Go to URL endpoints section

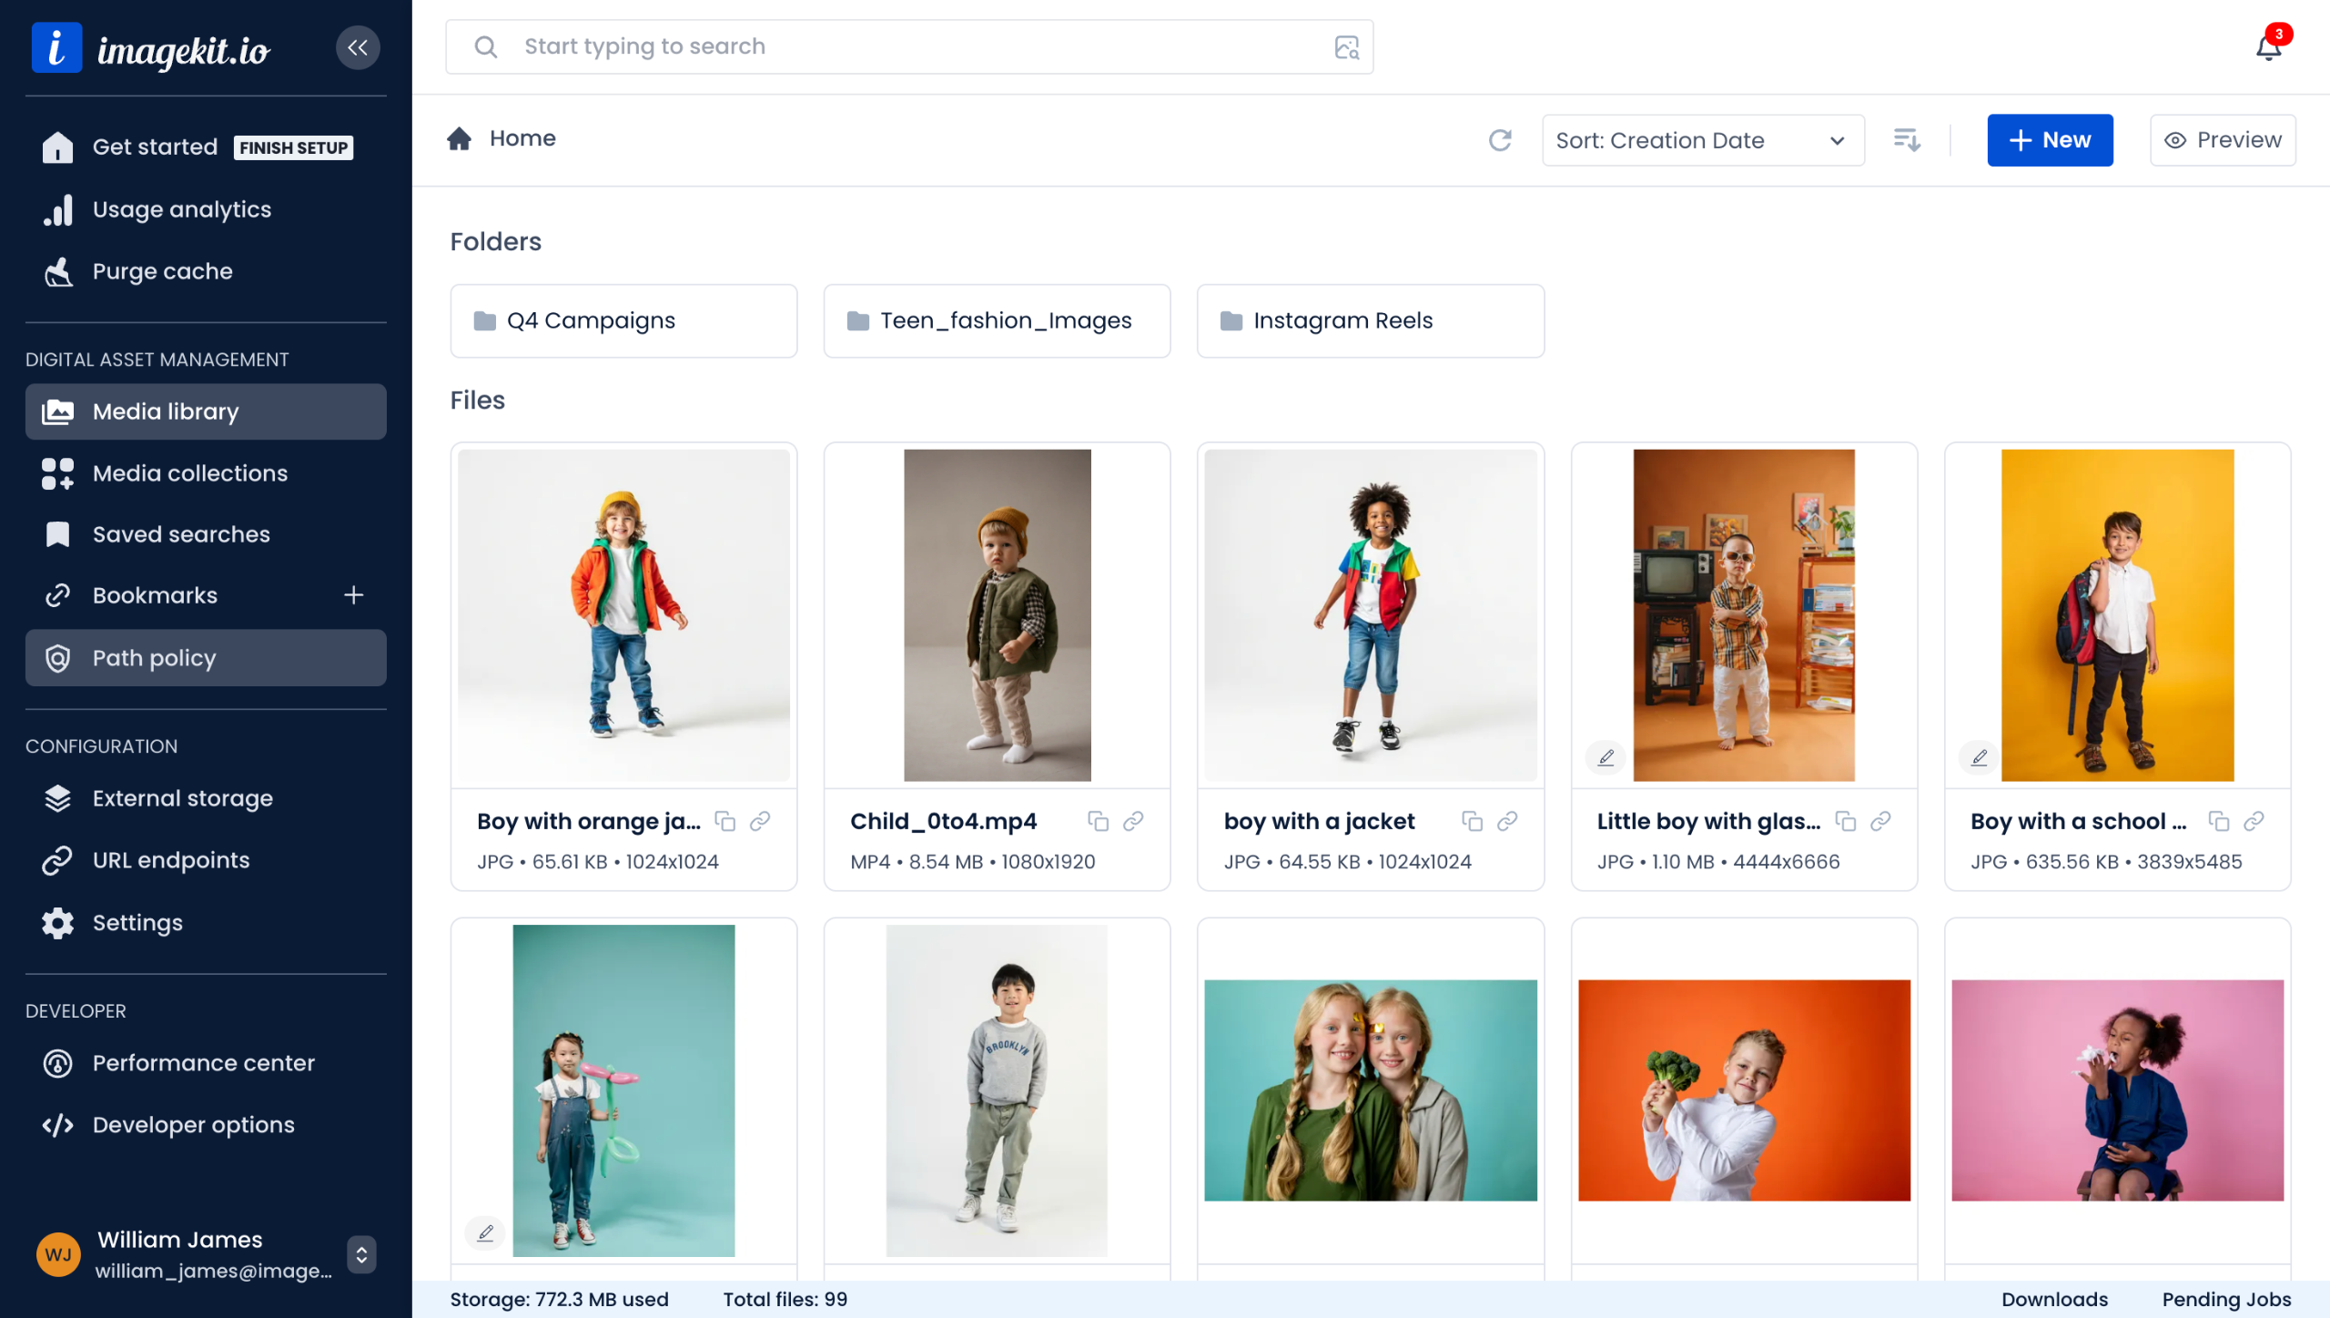pyautogui.click(x=170, y=860)
